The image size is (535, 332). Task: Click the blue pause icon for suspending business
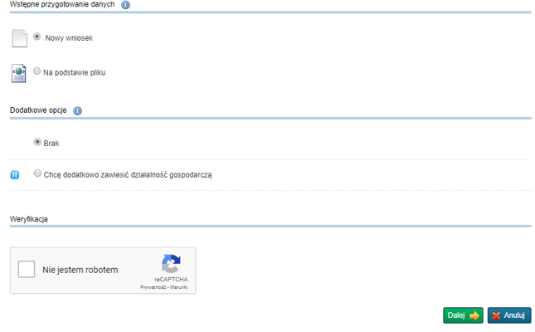coord(15,175)
